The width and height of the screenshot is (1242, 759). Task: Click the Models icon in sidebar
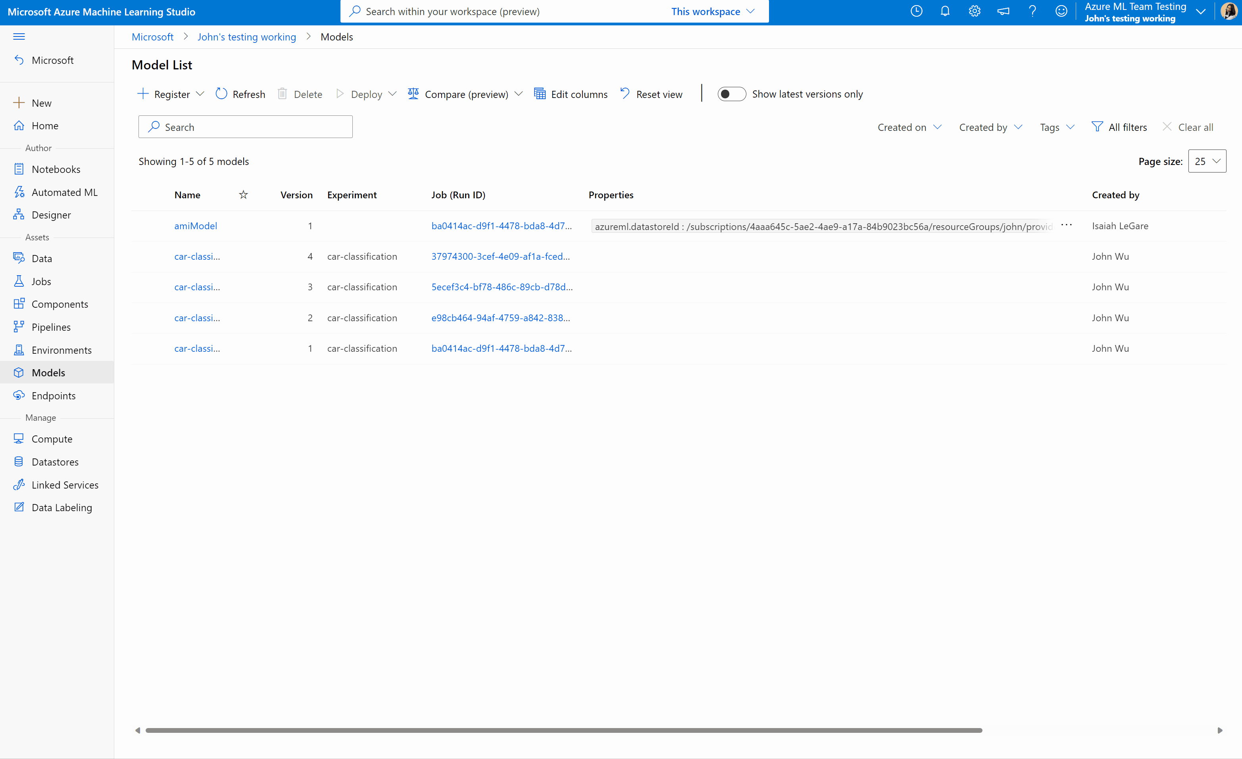tap(19, 372)
